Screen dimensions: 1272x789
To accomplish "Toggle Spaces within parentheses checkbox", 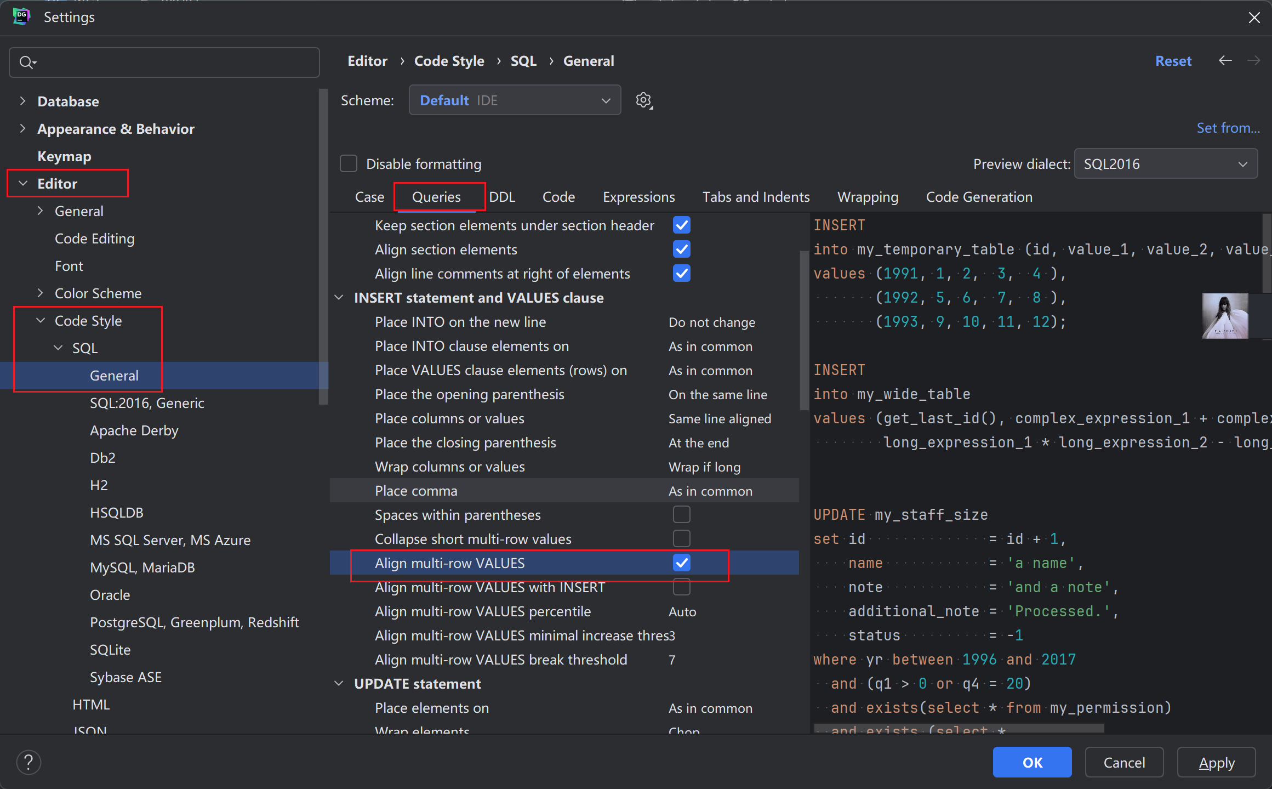I will pyautogui.click(x=681, y=515).
